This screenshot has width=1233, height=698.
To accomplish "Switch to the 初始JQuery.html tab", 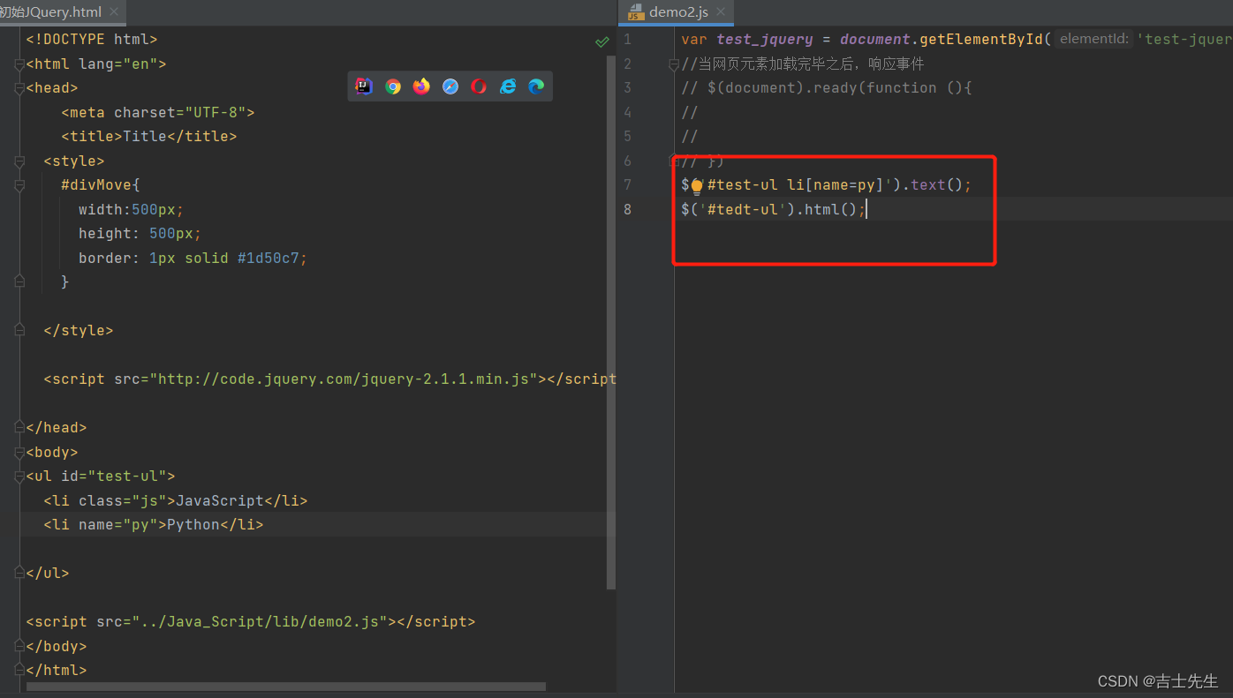I will [x=50, y=12].
